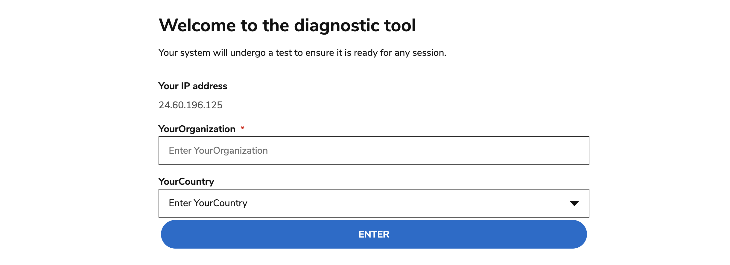Image resolution: width=730 pixels, height=265 pixels.
Task: Click the system test description sentence
Action: (302, 53)
